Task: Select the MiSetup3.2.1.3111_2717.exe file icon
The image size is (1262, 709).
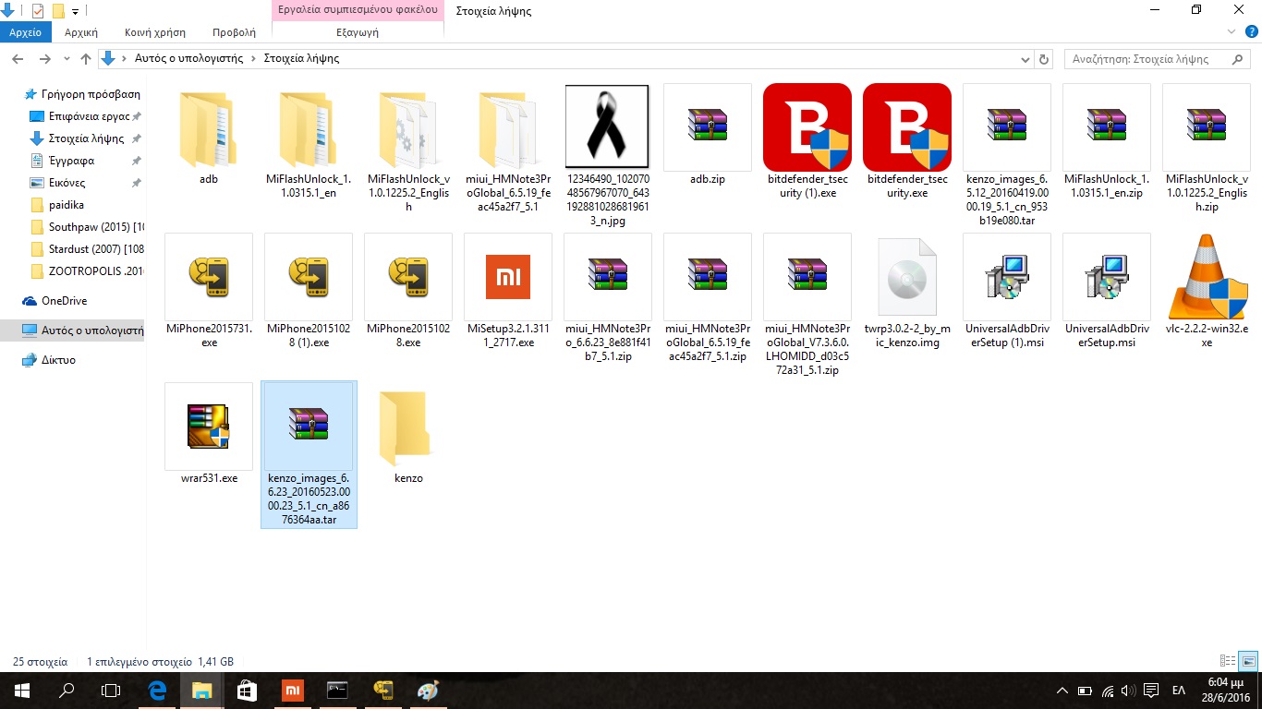Action: point(508,277)
